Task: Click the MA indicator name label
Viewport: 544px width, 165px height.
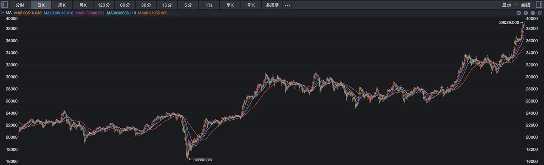Action: pos(8,13)
